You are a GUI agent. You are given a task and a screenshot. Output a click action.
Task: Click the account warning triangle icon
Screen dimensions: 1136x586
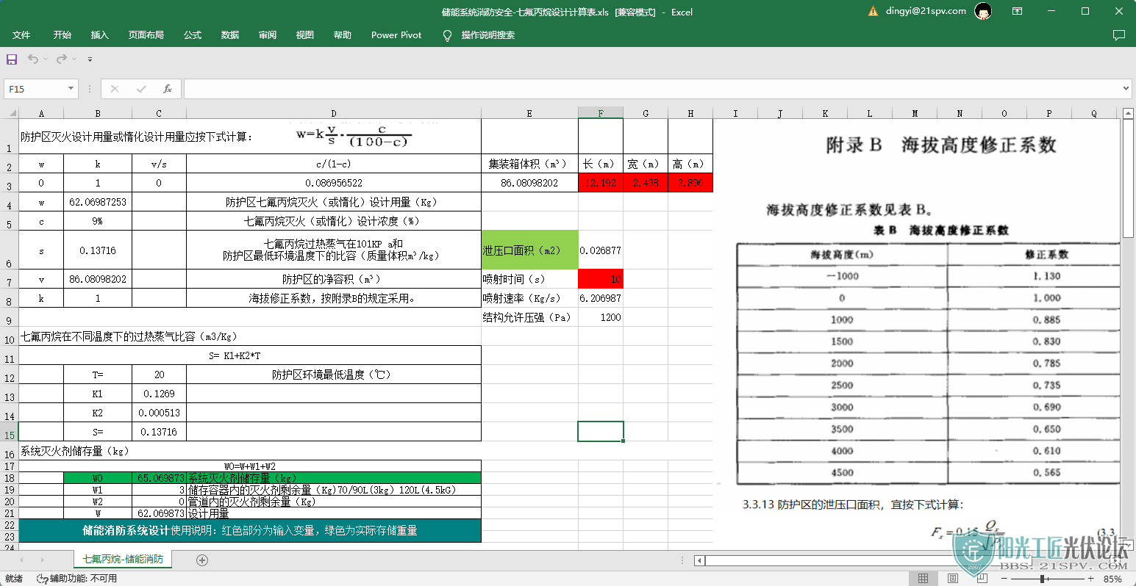point(873,11)
